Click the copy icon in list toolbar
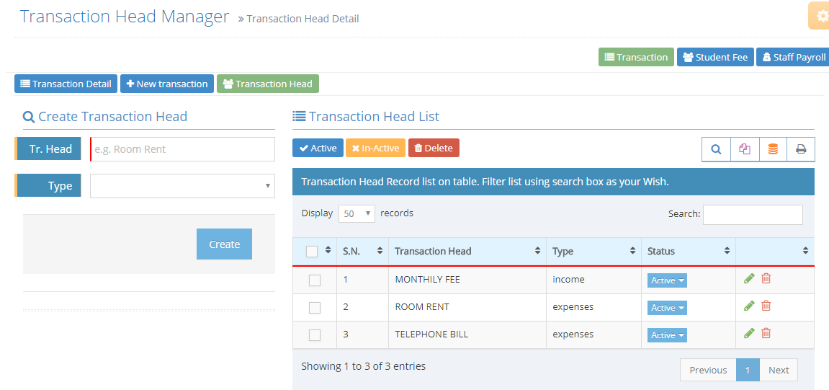The image size is (829, 390). pyautogui.click(x=745, y=149)
